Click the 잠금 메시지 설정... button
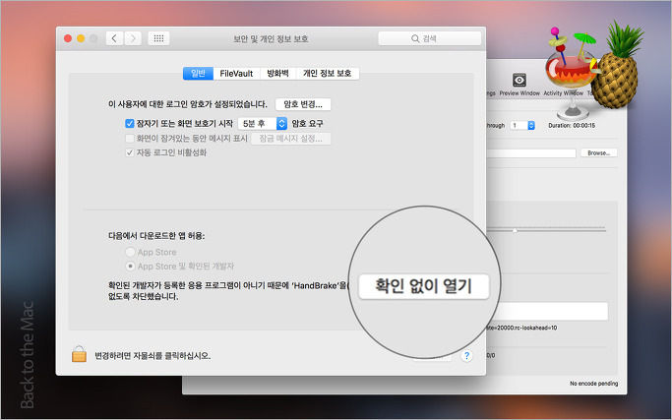 click(290, 139)
